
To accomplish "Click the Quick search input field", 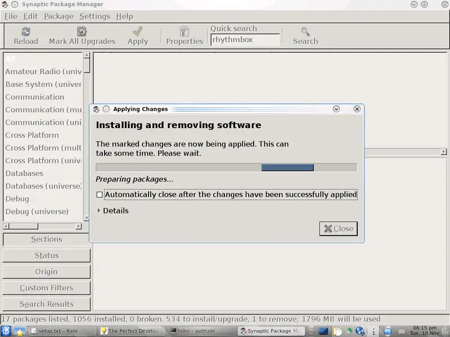I will pyautogui.click(x=245, y=39).
